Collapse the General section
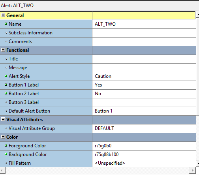The image size is (199, 175). 3,15
